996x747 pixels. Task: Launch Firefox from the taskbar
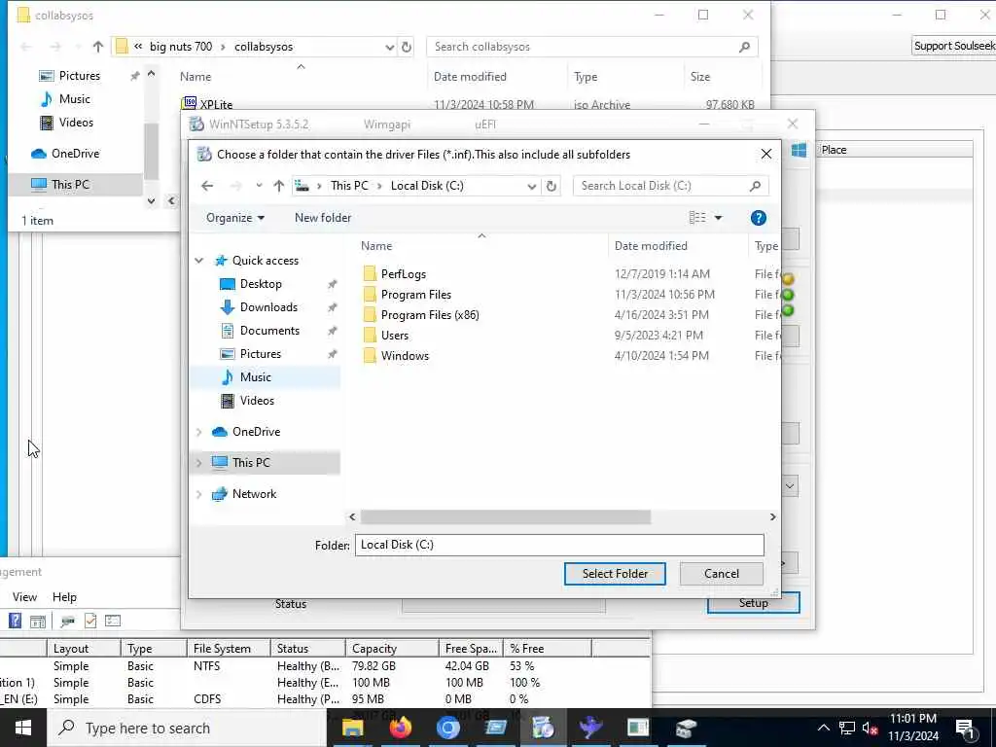tap(400, 728)
